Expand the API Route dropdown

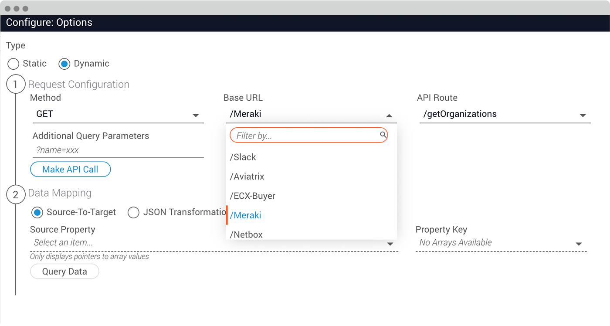click(583, 115)
